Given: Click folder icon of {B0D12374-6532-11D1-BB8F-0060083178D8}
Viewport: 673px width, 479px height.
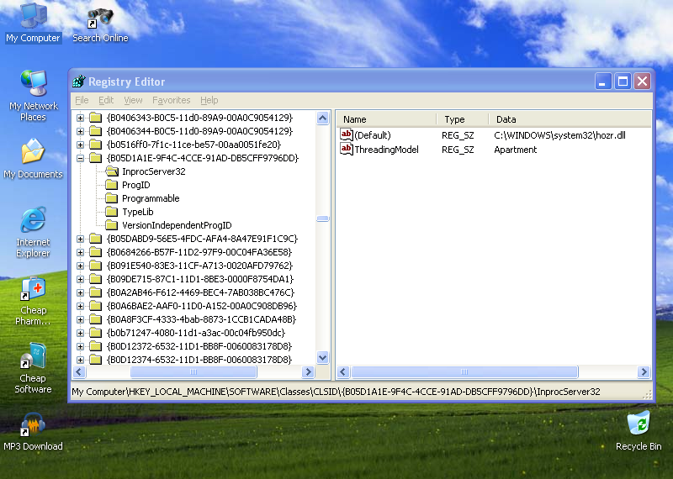Looking at the screenshot, I should click(95, 360).
